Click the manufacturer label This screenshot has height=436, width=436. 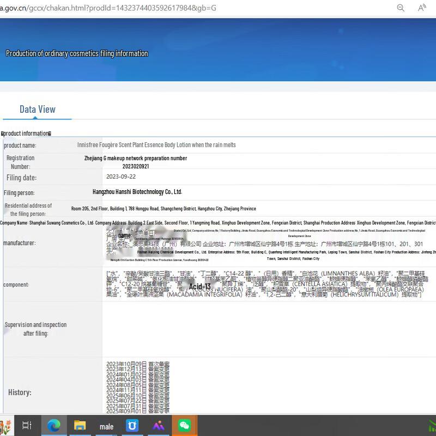tap(20, 243)
